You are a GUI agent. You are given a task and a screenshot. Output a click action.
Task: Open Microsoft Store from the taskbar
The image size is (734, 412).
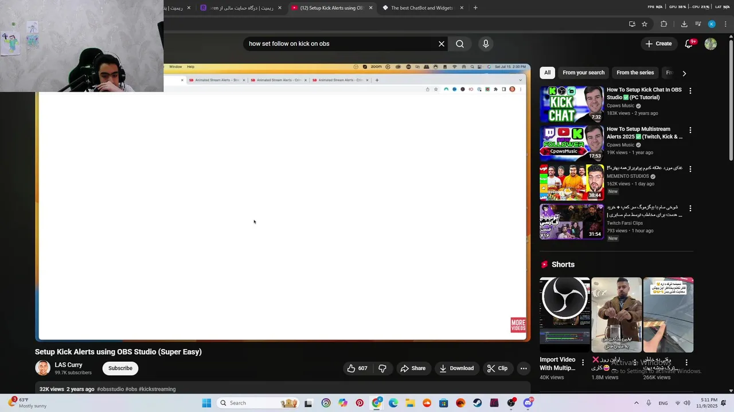click(x=443, y=403)
